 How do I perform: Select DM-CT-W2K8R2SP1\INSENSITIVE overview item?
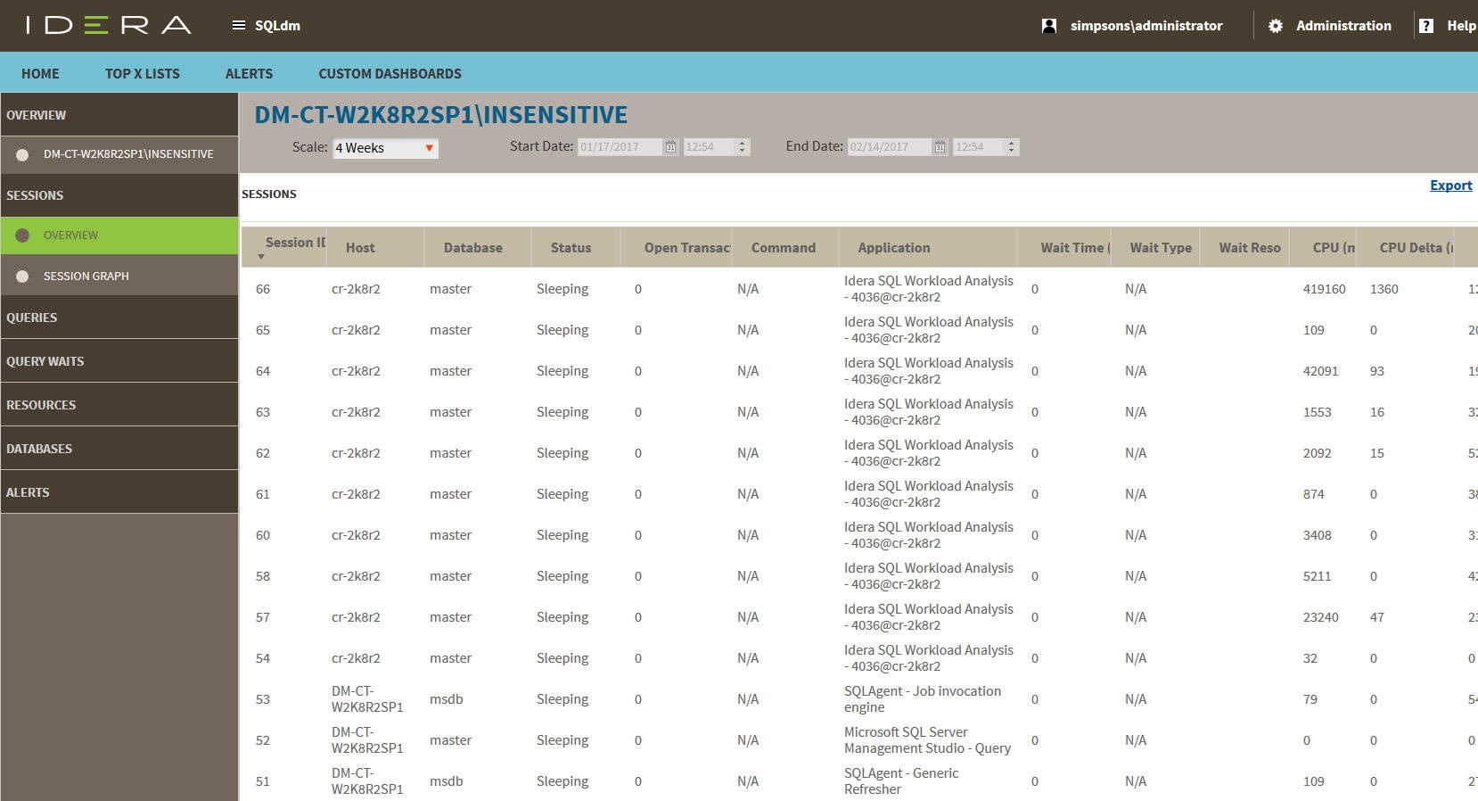click(x=23, y=154)
